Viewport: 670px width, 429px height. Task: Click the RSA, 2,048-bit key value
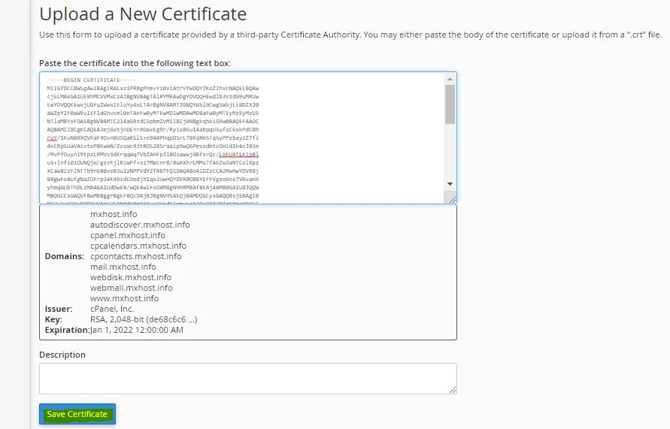[x=144, y=319]
